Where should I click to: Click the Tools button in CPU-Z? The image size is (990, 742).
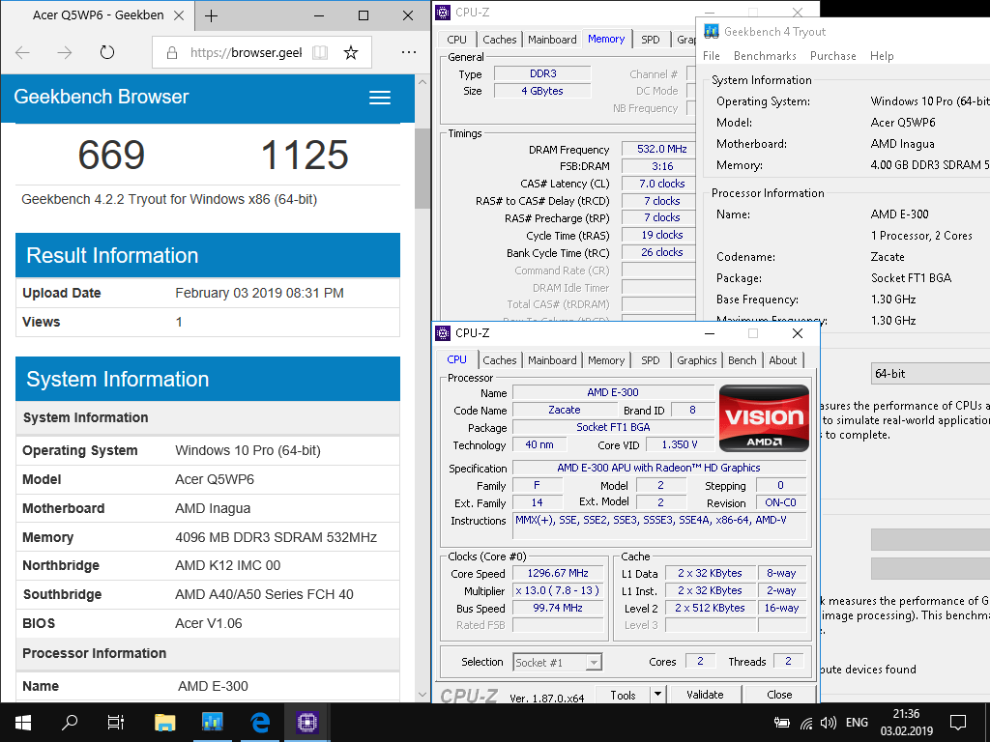click(x=623, y=695)
